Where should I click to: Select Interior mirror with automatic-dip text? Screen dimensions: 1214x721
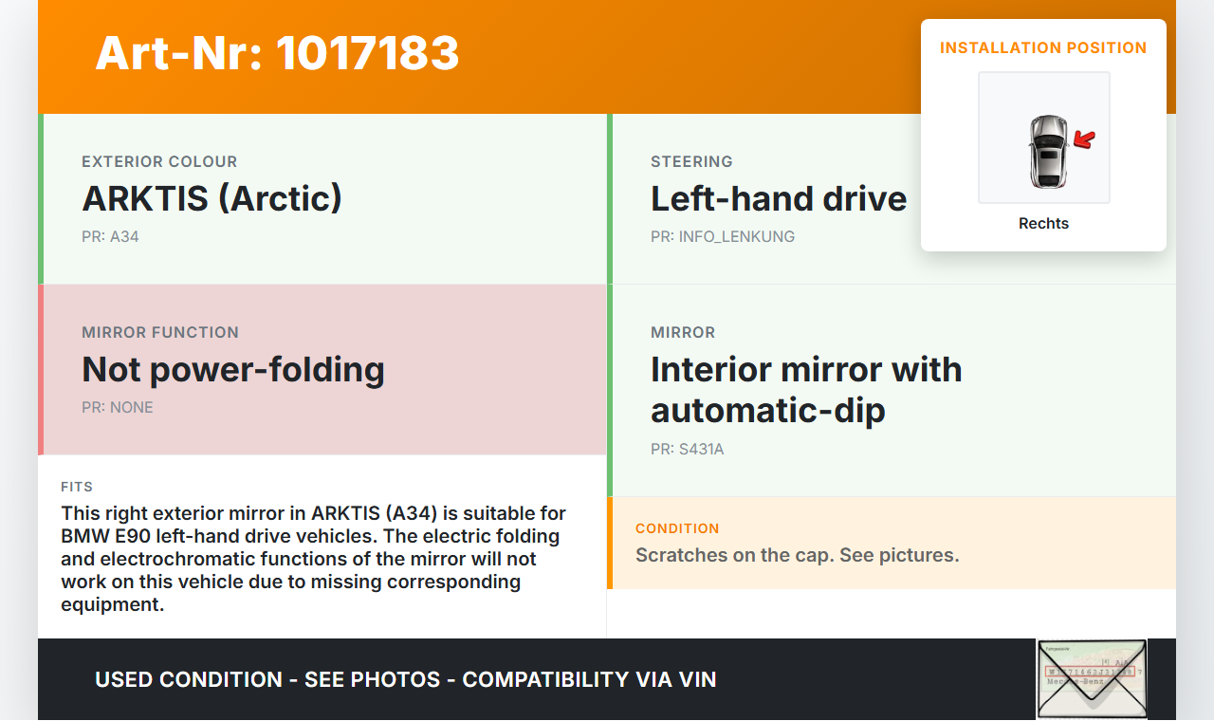pyautogui.click(x=806, y=389)
